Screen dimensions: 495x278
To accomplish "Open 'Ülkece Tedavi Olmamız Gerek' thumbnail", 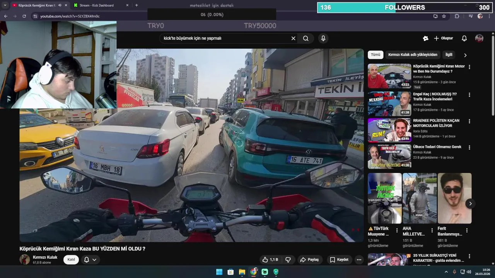I will [x=389, y=157].
